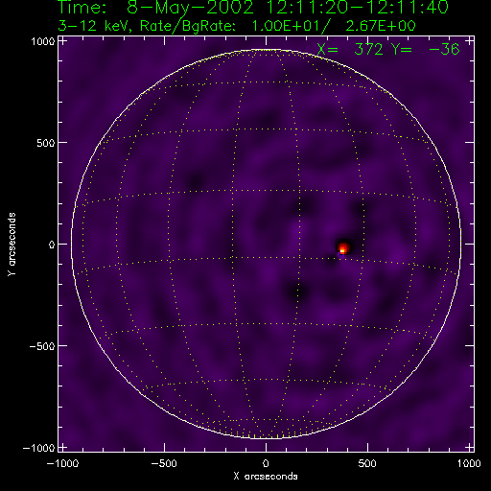Click the X= 372 Y= -36 coordinate readout

click(x=388, y=49)
